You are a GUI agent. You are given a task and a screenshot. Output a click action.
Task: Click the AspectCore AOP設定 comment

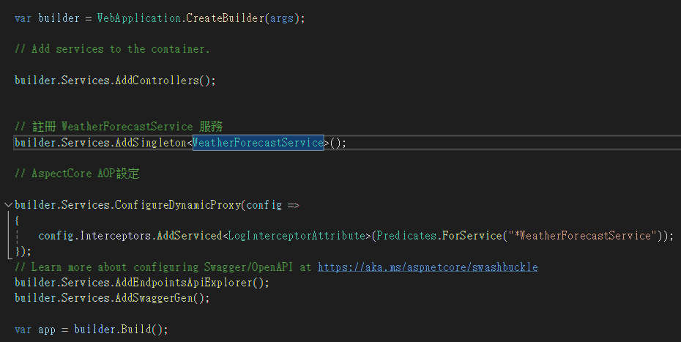pyautogui.click(x=77, y=174)
